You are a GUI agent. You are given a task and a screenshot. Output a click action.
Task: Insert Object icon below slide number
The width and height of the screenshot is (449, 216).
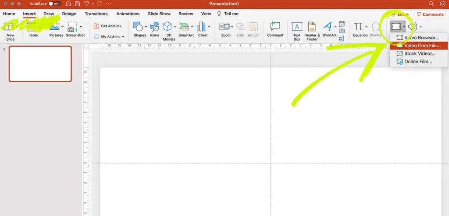(342, 38)
